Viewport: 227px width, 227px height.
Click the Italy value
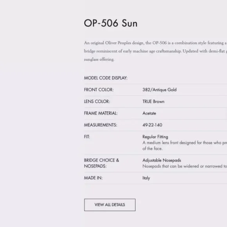pos(146,178)
